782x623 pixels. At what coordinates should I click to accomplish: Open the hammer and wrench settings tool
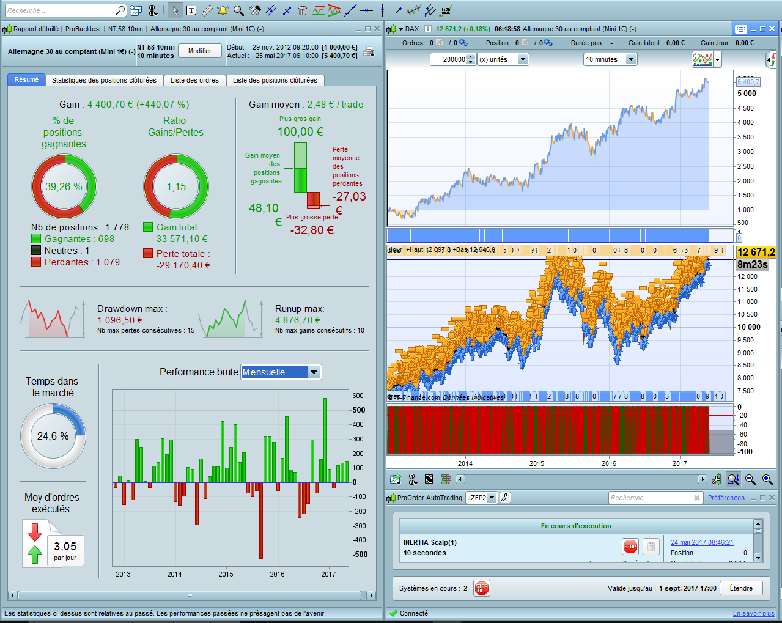click(255, 10)
